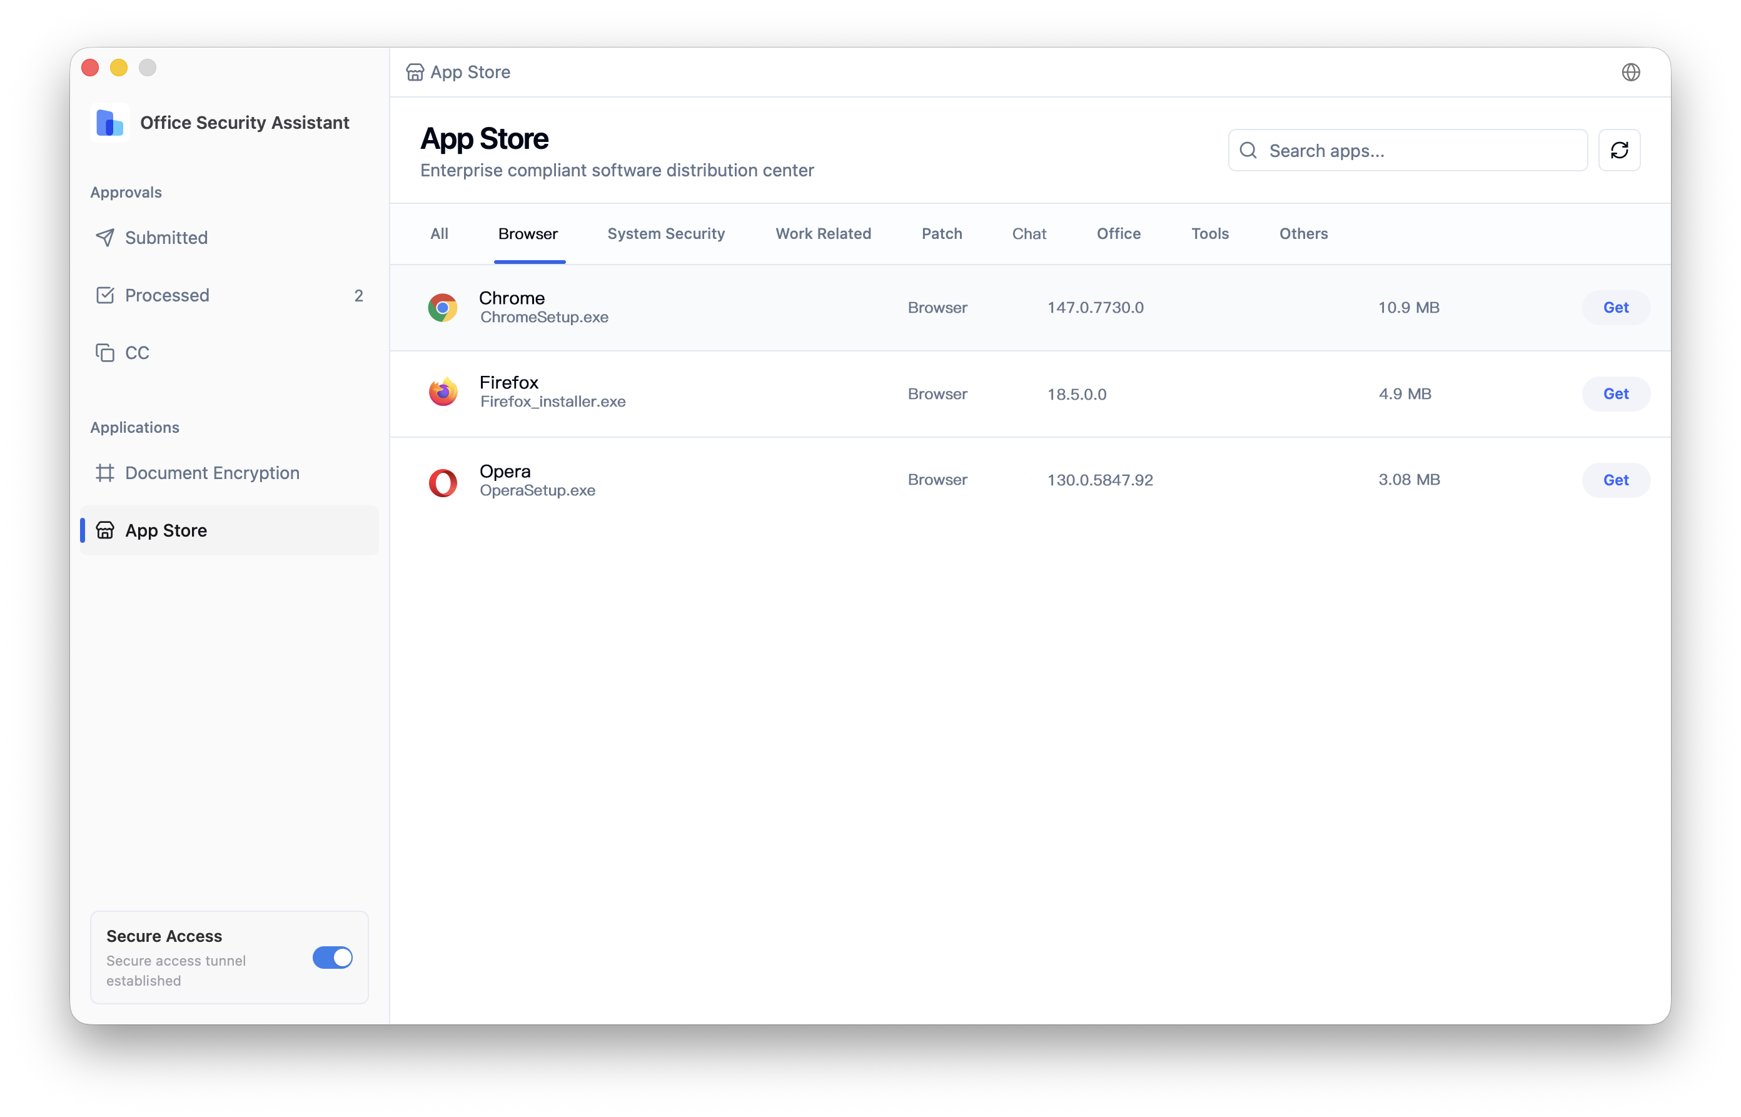Open Processed approvals list
Screen dimensions: 1741x1117
(167, 295)
